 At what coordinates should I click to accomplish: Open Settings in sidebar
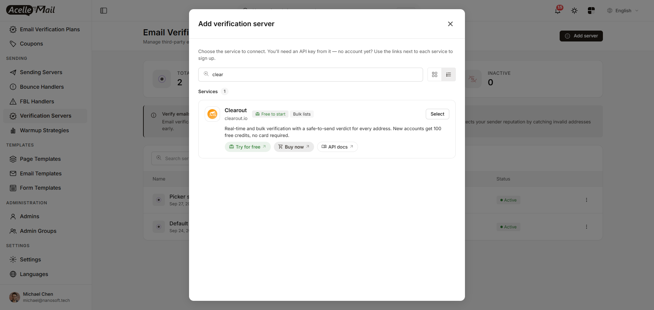click(45, 260)
